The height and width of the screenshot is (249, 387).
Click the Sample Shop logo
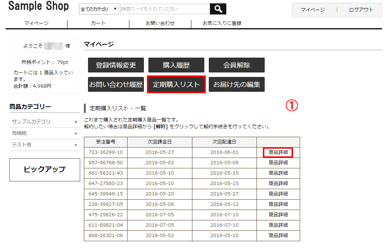pos(38,6)
